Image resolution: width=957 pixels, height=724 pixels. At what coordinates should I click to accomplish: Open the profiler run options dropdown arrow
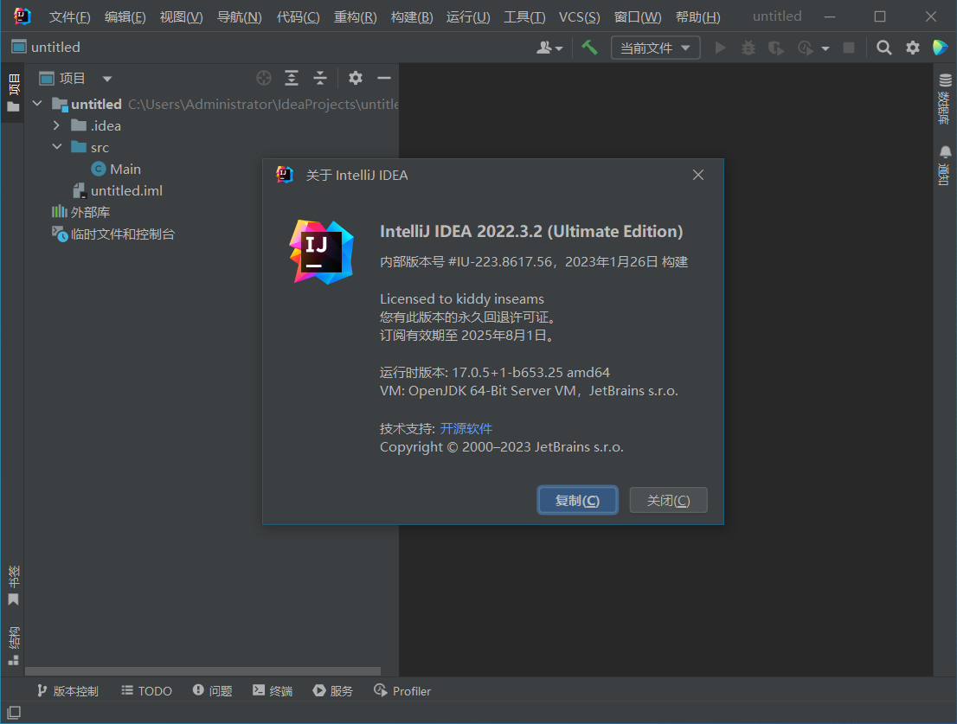825,48
